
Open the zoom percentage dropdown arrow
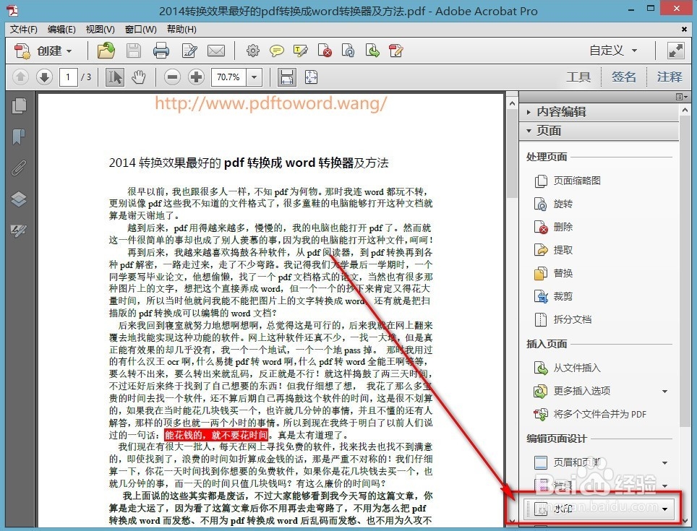click(255, 77)
